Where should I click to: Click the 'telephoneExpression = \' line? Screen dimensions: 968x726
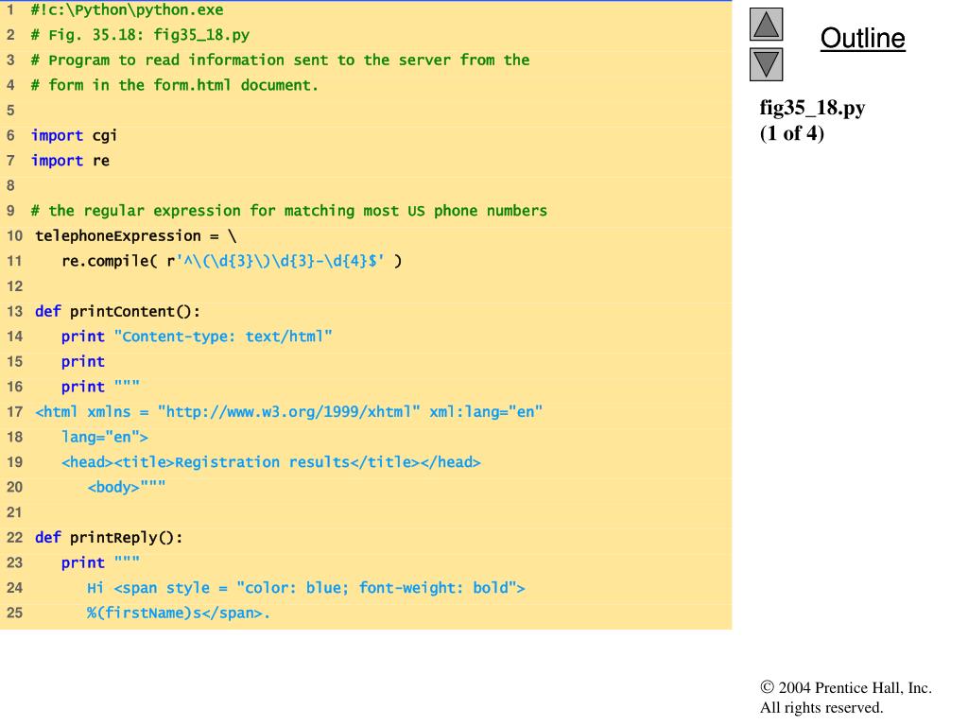pyautogui.click(x=136, y=235)
